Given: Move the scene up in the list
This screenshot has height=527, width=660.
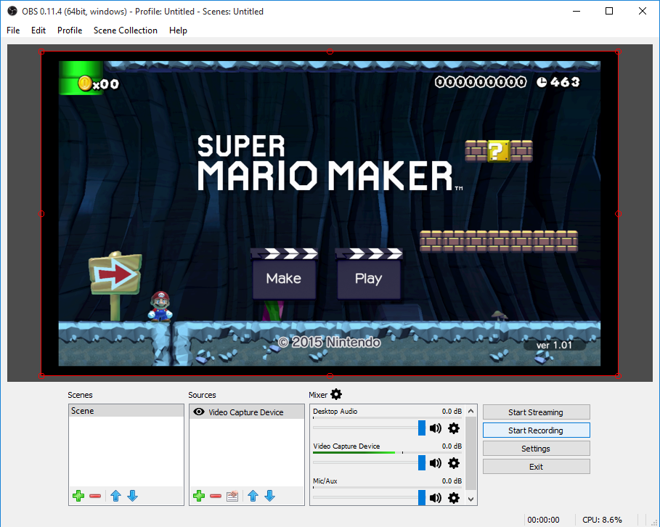Looking at the screenshot, I should (x=115, y=496).
